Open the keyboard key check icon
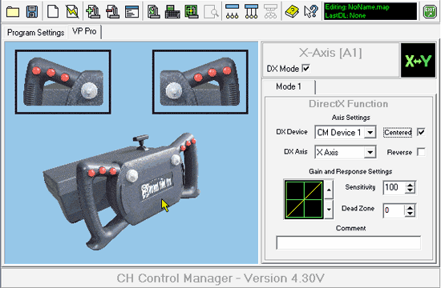This screenshot has width=441, height=288. click(172, 11)
